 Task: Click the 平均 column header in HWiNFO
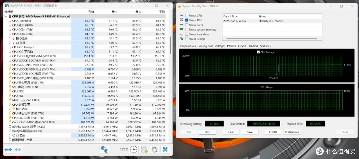154,12
